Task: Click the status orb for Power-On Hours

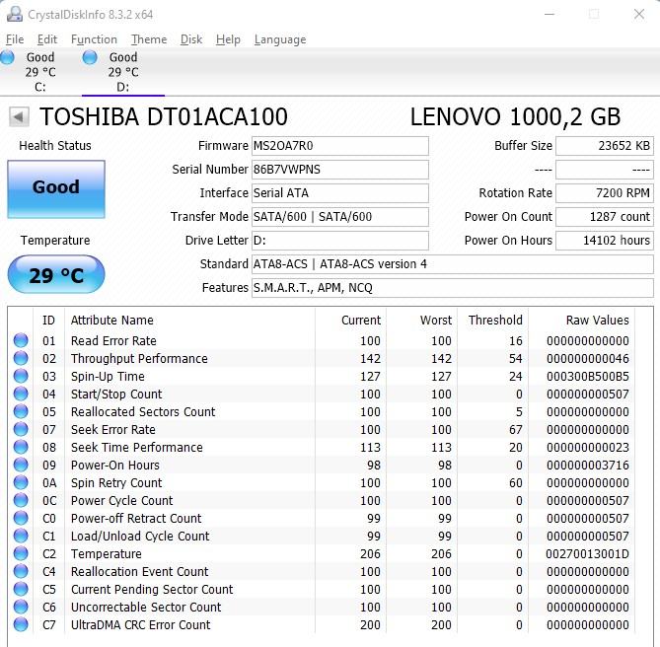Action: click(x=21, y=466)
